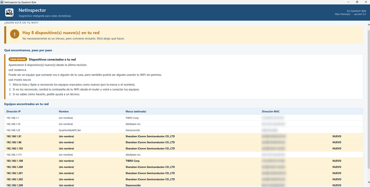The height and width of the screenshot is (187, 370).
Task: Click the NetInspector app logo icon
Action: coord(9,13)
